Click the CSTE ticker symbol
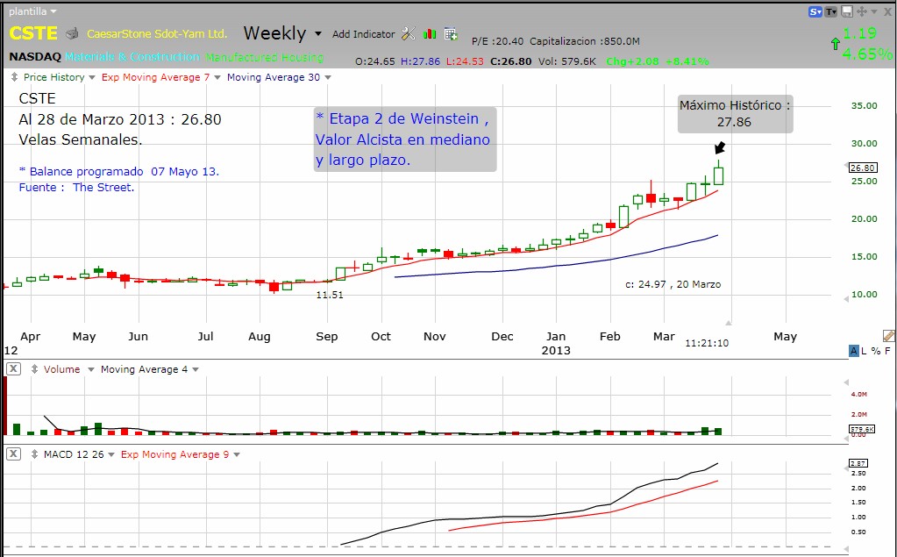 (33, 33)
